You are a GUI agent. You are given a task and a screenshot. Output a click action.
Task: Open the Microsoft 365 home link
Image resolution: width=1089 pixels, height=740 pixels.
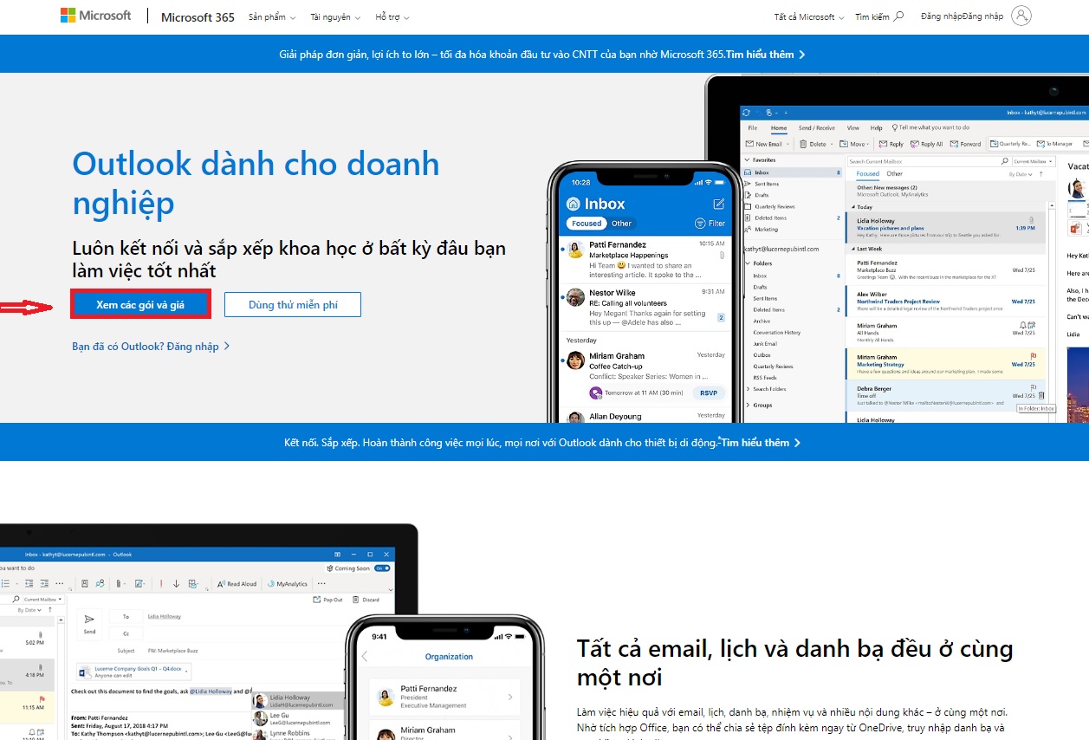(198, 16)
